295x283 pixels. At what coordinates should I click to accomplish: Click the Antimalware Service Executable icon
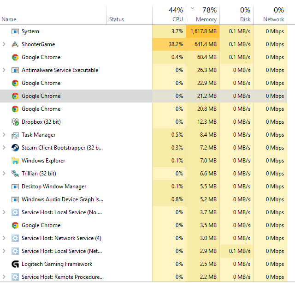[x=15, y=70]
